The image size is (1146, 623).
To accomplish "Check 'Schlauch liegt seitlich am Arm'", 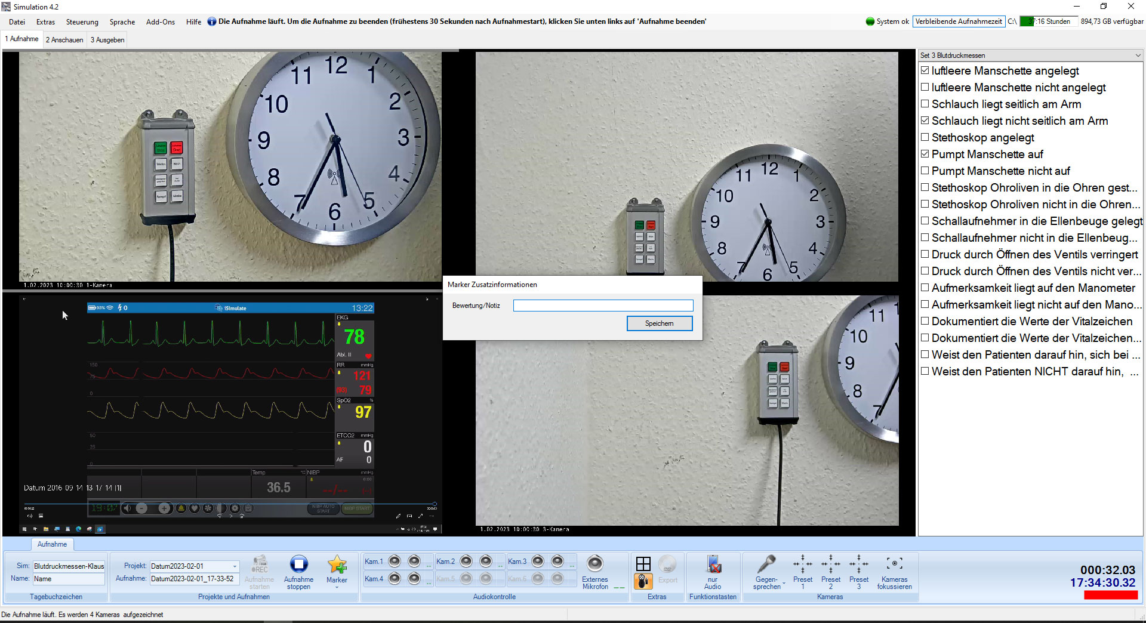I will point(925,104).
